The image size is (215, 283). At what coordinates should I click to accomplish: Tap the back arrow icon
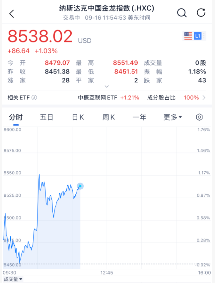[x=12, y=14]
